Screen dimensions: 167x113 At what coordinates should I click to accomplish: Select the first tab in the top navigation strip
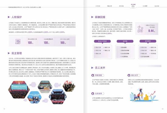pyautogui.click(x=98, y=6)
